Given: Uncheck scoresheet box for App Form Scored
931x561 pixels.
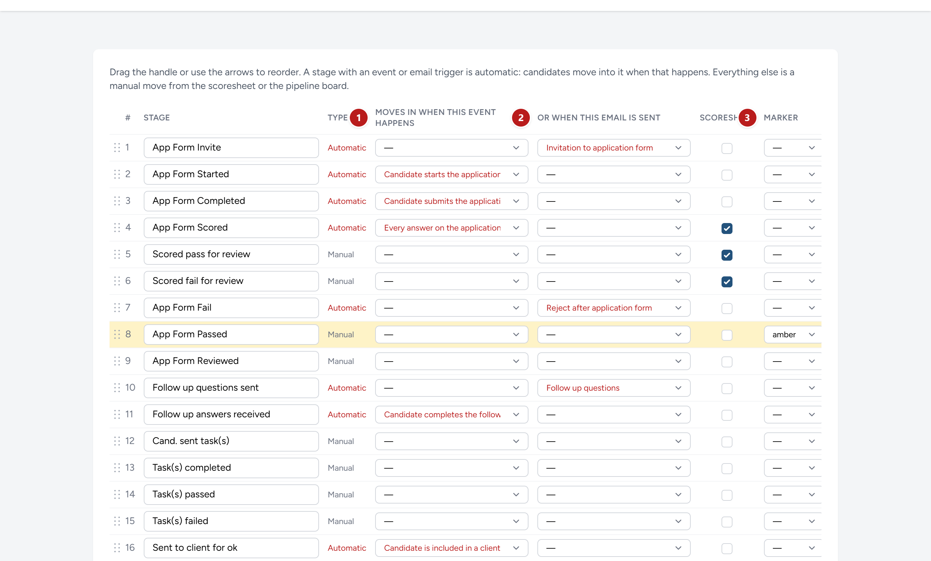Looking at the screenshot, I should point(727,228).
